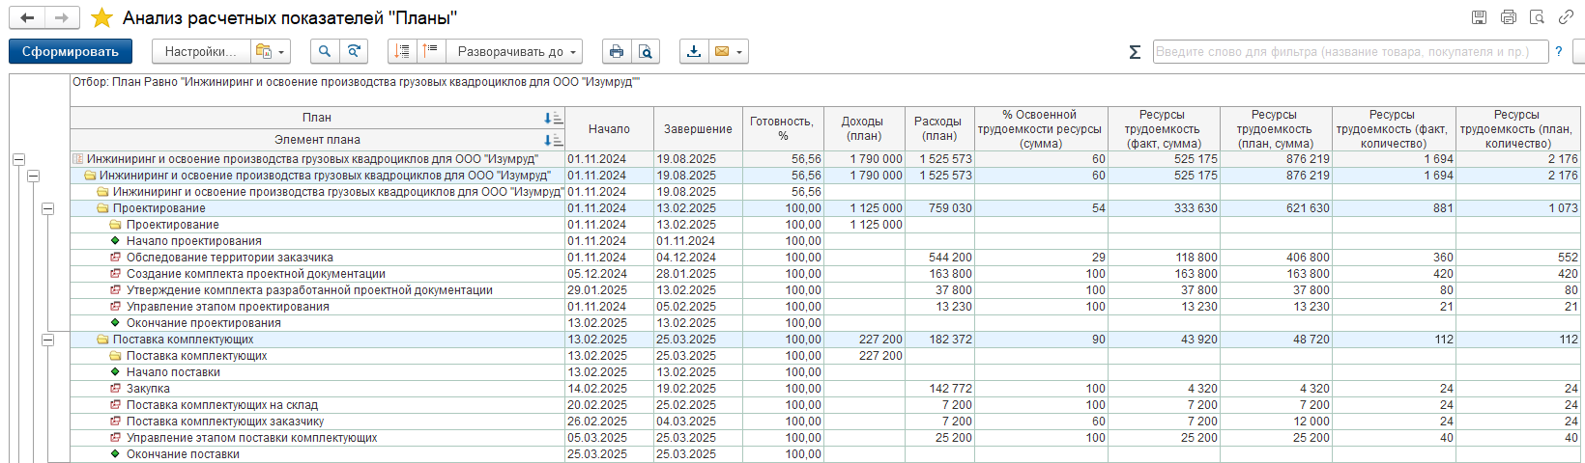Collapse the Проектирование group
The height and width of the screenshot is (463, 1585).
click(47, 208)
